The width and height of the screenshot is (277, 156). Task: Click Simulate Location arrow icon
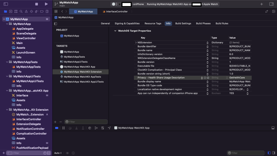pyautogui.click(x=109, y=128)
